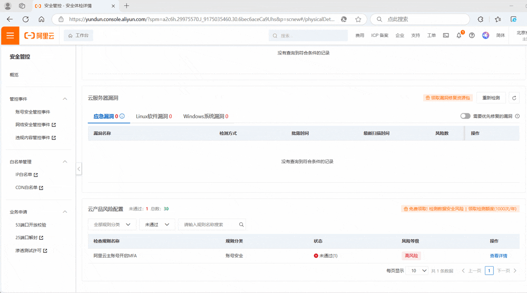Click the Aliyun logo
This screenshot has width=527, height=293.
click(40, 36)
